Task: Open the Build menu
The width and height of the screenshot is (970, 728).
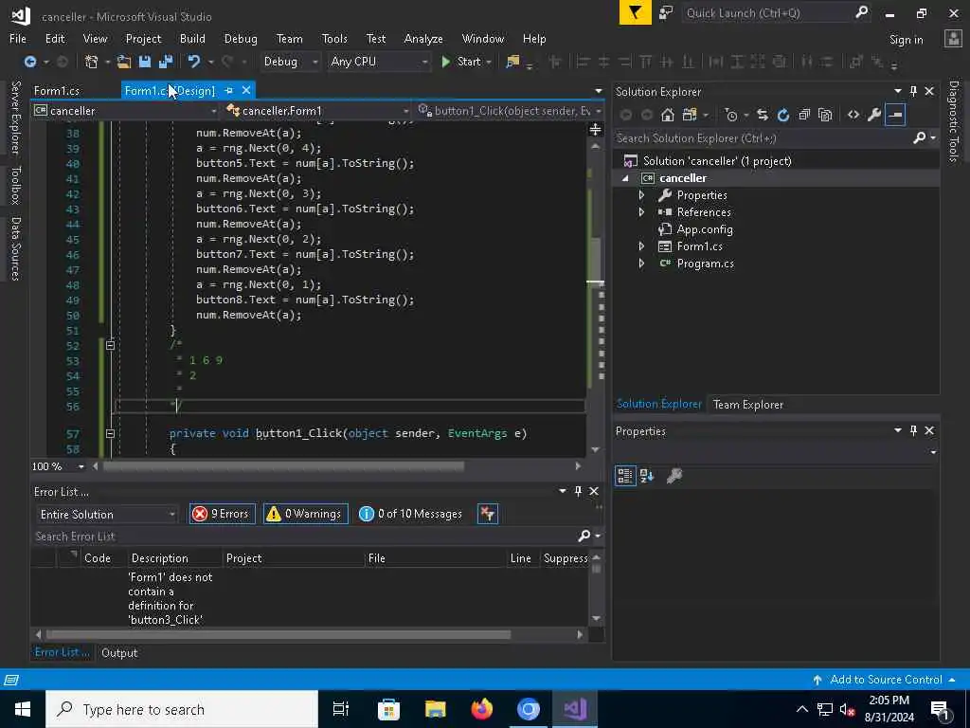Action: pyautogui.click(x=192, y=38)
